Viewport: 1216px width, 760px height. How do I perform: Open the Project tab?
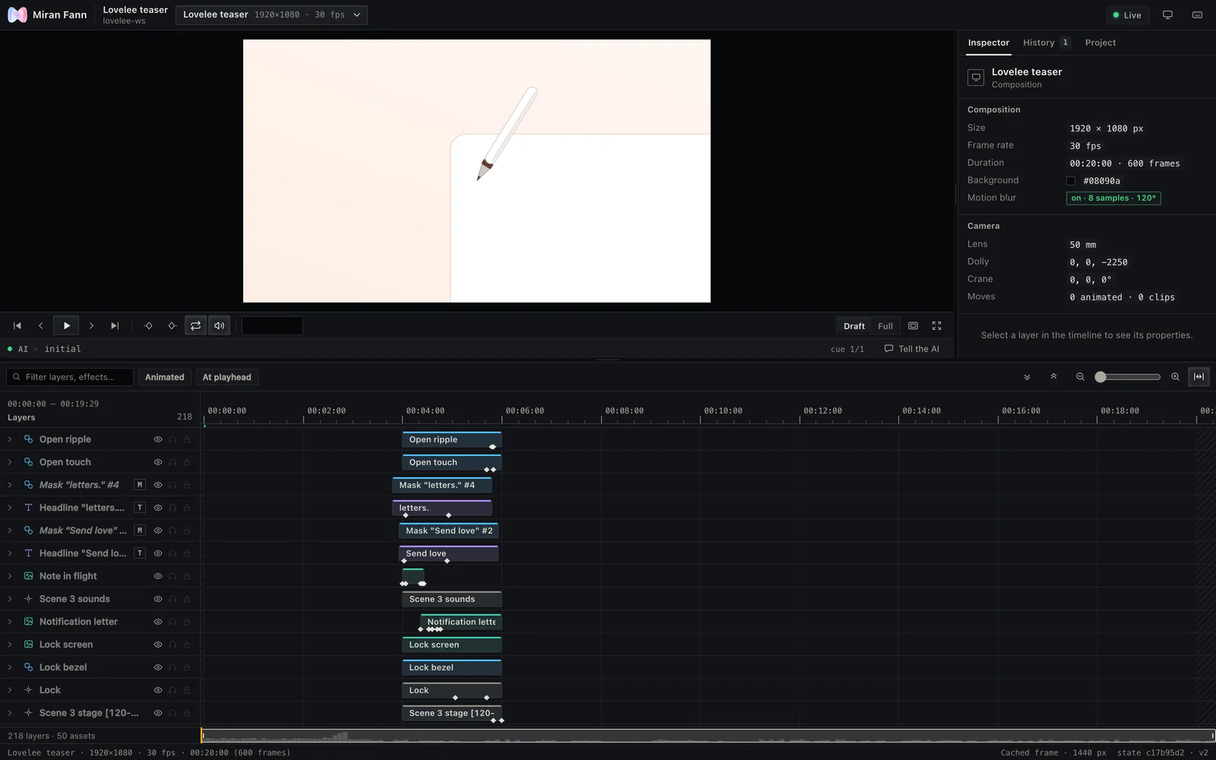pyautogui.click(x=1100, y=43)
